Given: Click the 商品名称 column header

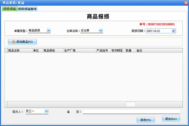Looking at the screenshot, I should click(x=20, y=50).
